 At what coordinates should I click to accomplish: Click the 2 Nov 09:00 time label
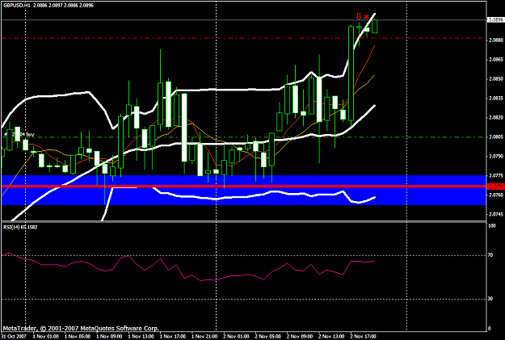[300, 337]
